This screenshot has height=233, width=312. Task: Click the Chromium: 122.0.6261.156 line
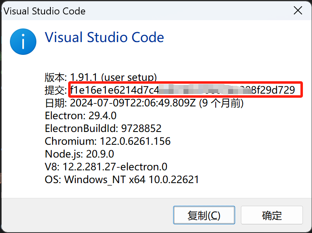107,141
